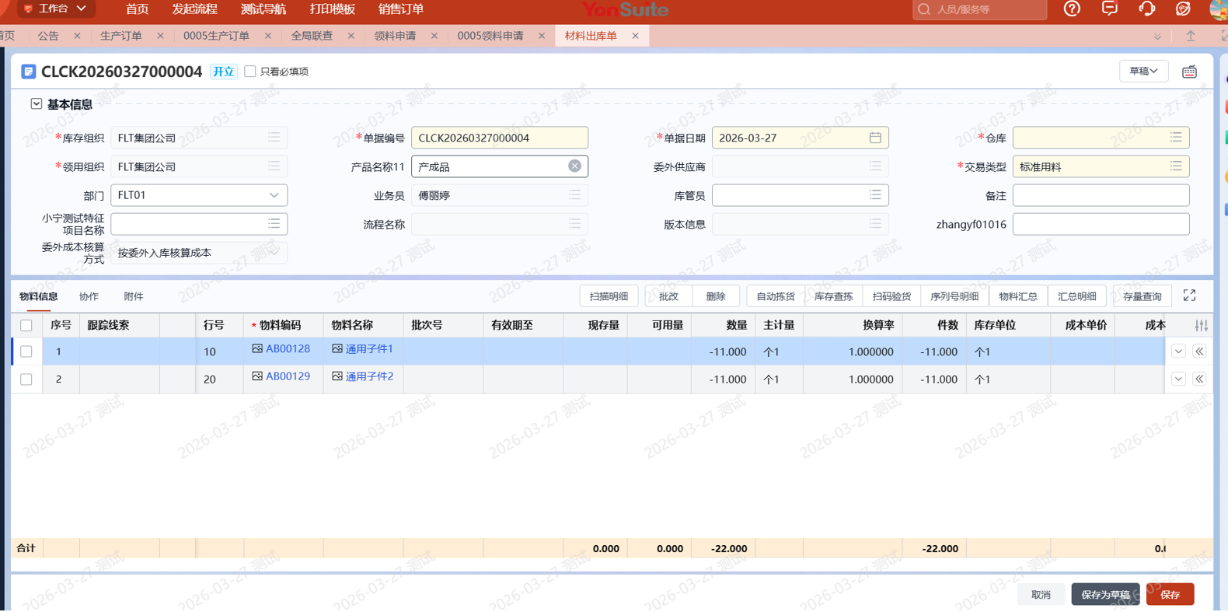Click the keyboard shortcut icon beside 草稿
This screenshot has width=1228, height=612.
click(1189, 72)
